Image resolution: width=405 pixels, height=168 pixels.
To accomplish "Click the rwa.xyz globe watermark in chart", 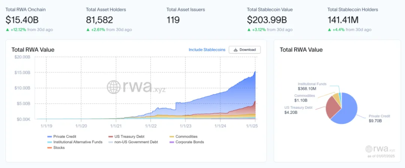I will coord(113,87).
